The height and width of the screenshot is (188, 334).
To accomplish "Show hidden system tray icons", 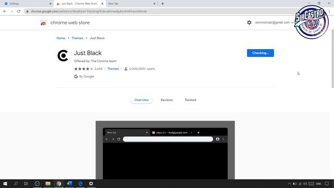I will [289, 183].
